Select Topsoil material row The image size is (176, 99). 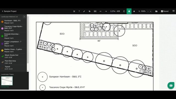tap(13, 68)
